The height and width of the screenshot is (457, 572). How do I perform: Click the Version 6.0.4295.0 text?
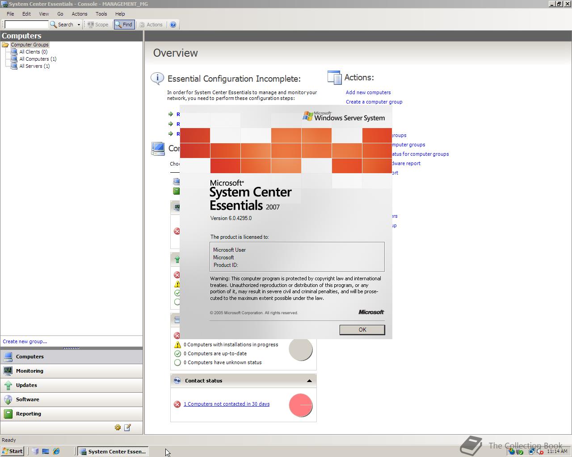231,218
